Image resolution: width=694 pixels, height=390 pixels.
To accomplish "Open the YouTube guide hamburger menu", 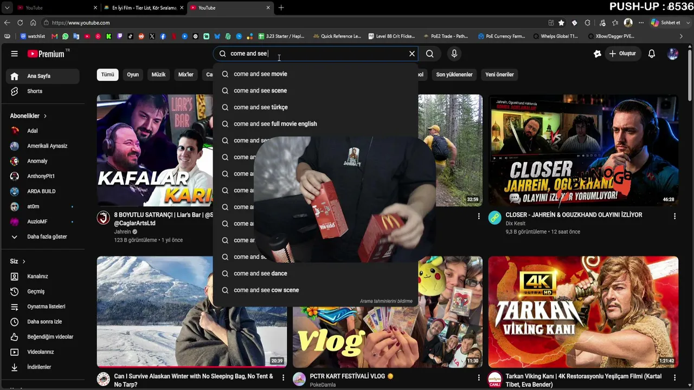I will point(15,54).
